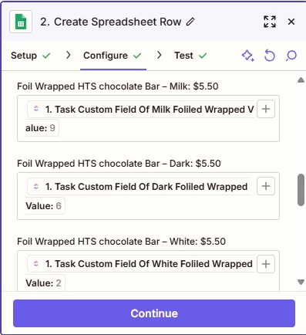The width and height of the screenshot is (306, 335).
Task: Click the scrollbar up arrow
Action: (x=301, y=80)
